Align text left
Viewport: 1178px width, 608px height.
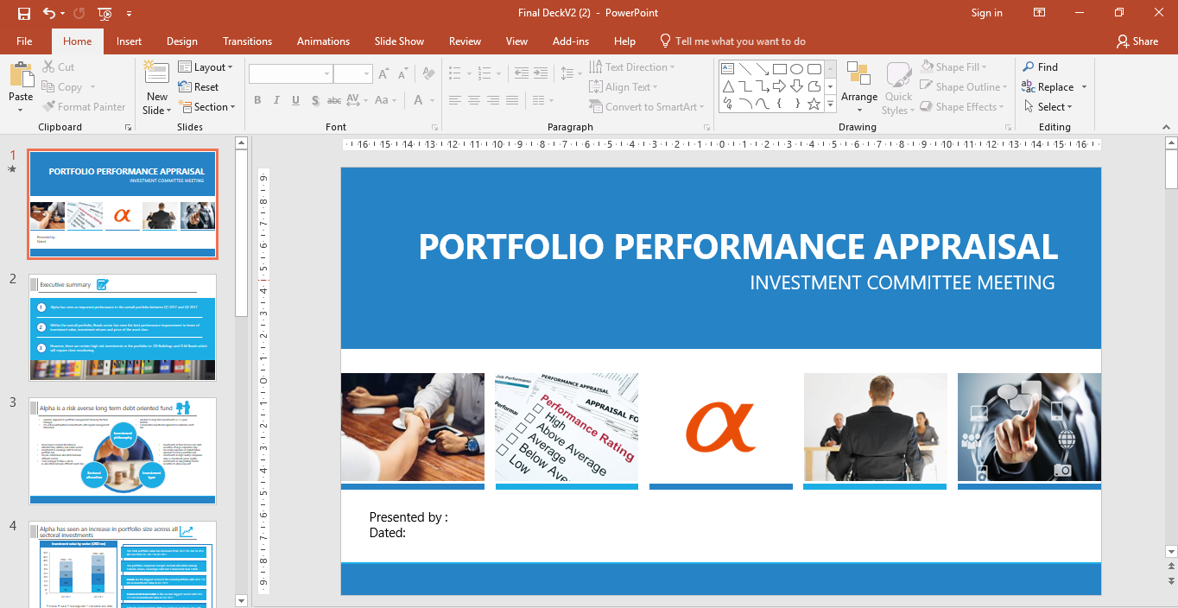tap(454, 100)
